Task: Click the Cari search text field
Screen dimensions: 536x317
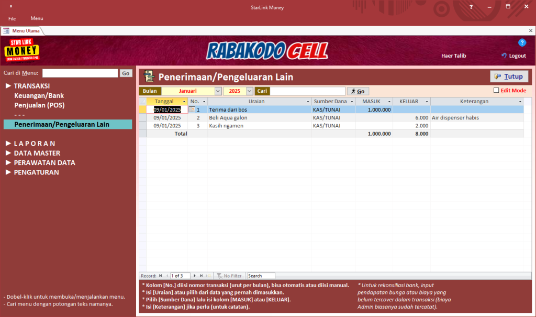Action: click(308, 91)
